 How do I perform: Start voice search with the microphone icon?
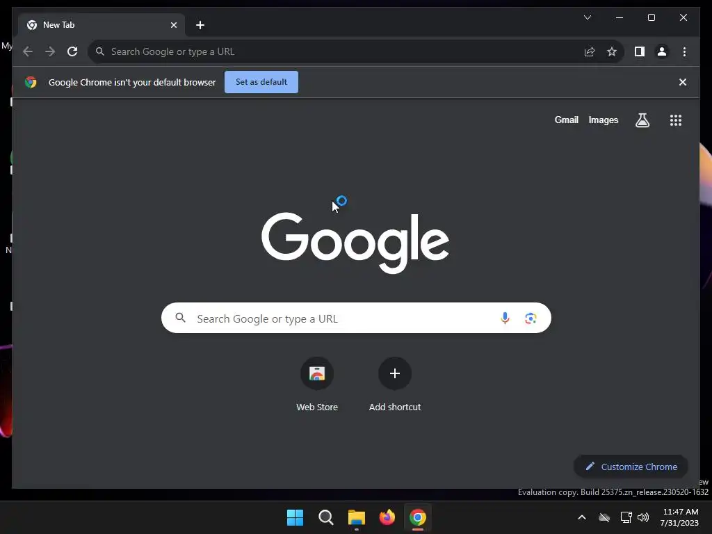[505, 318]
